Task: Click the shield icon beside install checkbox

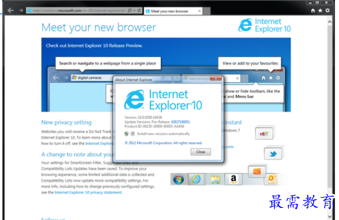Action: [126, 134]
